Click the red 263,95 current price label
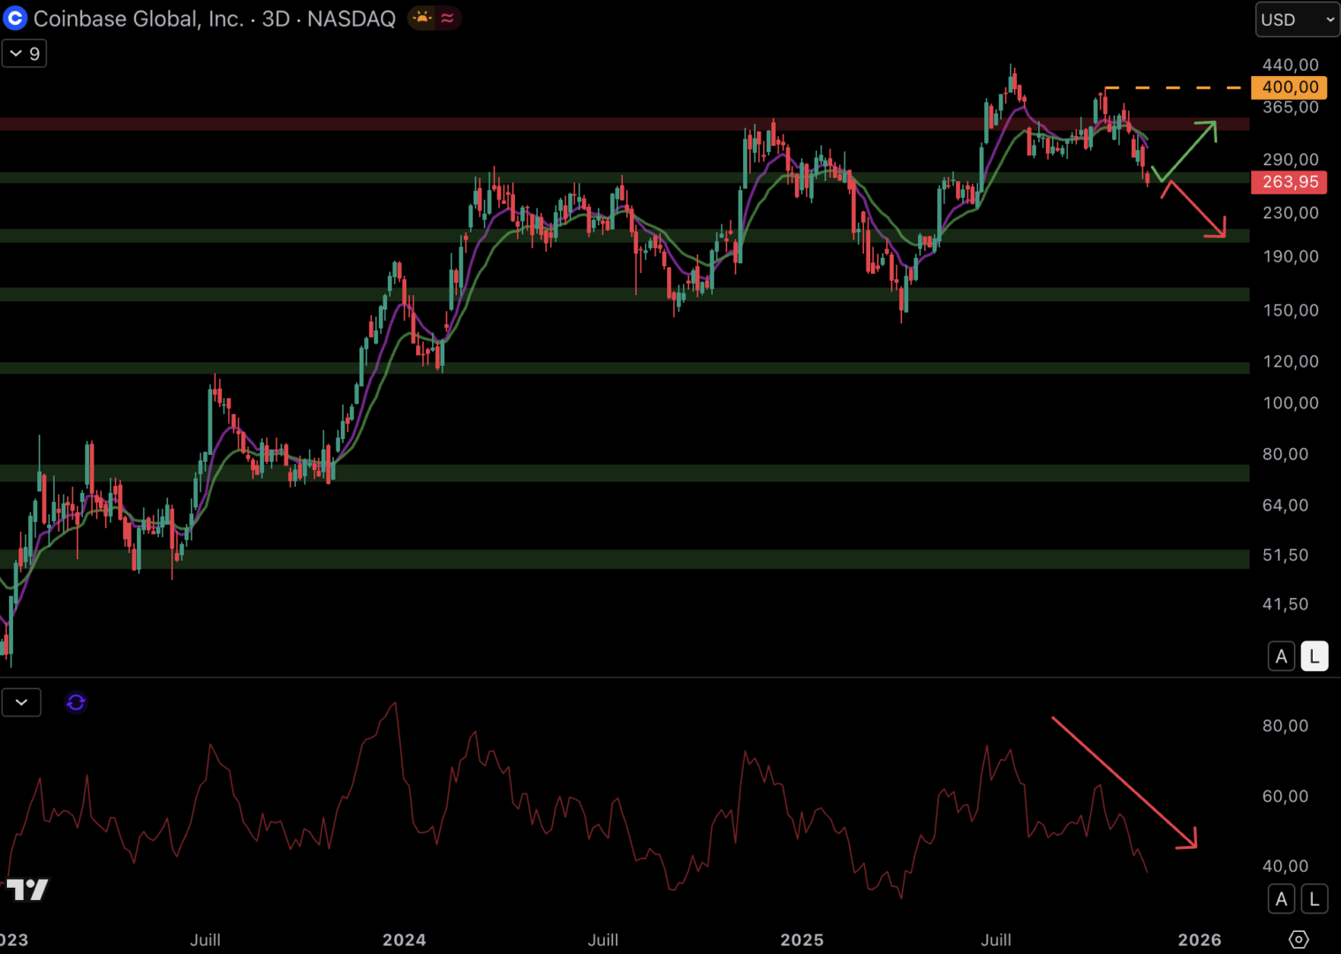 pyautogui.click(x=1289, y=182)
